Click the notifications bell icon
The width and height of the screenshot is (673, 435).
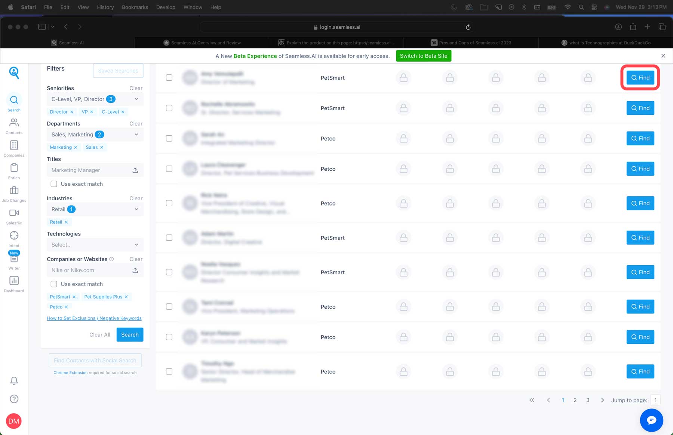click(x=14, y=381)
